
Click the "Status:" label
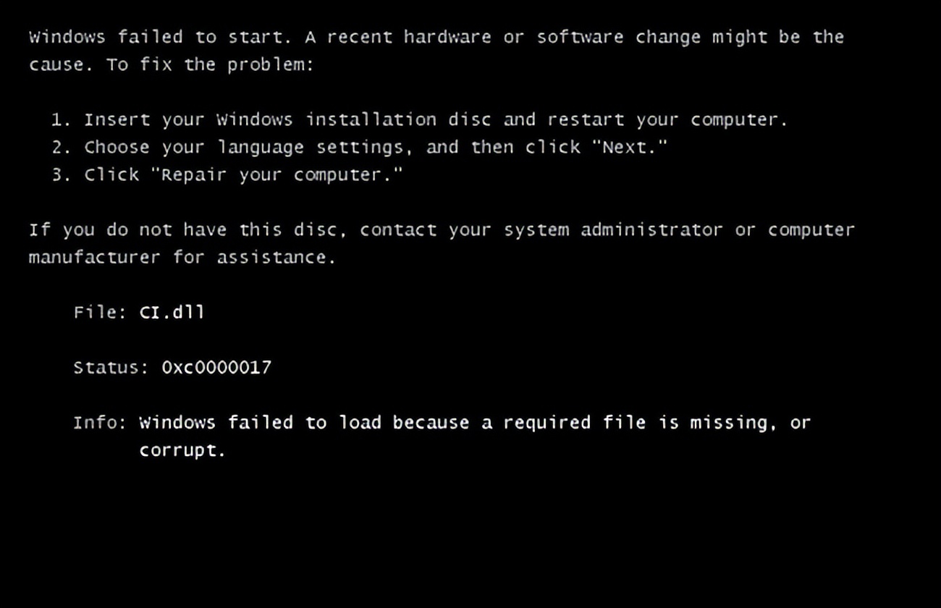coord(110,367)
